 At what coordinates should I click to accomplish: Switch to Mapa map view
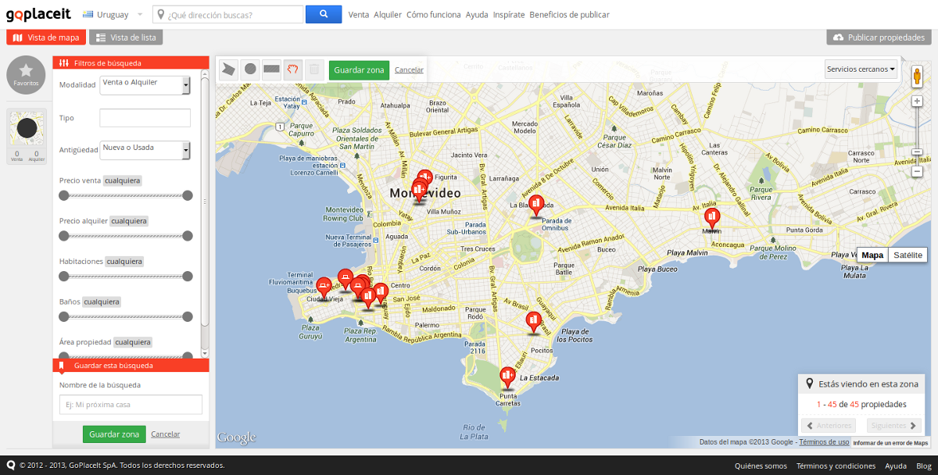pos(872,255)
